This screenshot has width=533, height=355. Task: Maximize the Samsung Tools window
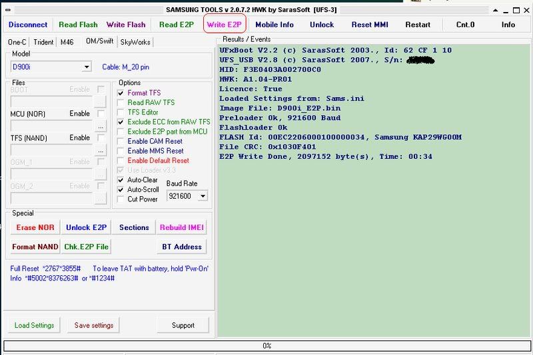tap(516, 11)
